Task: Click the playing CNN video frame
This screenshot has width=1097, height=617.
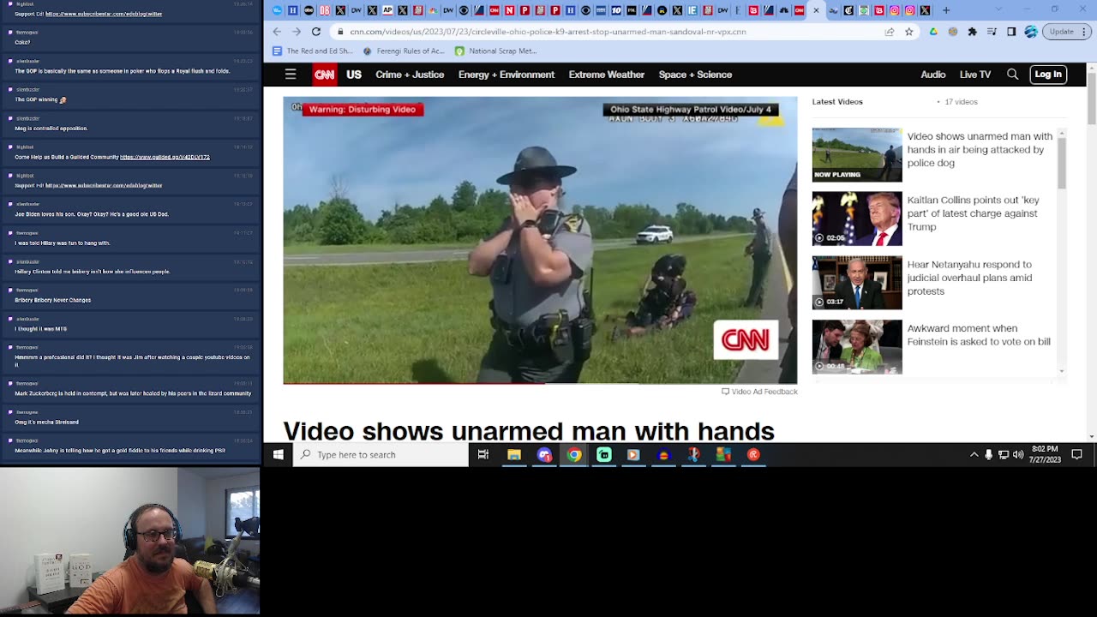Action: pyautogui.click(x=540, y=240)
